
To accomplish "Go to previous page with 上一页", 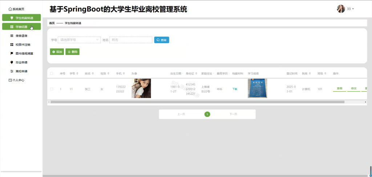I will 181,114.
